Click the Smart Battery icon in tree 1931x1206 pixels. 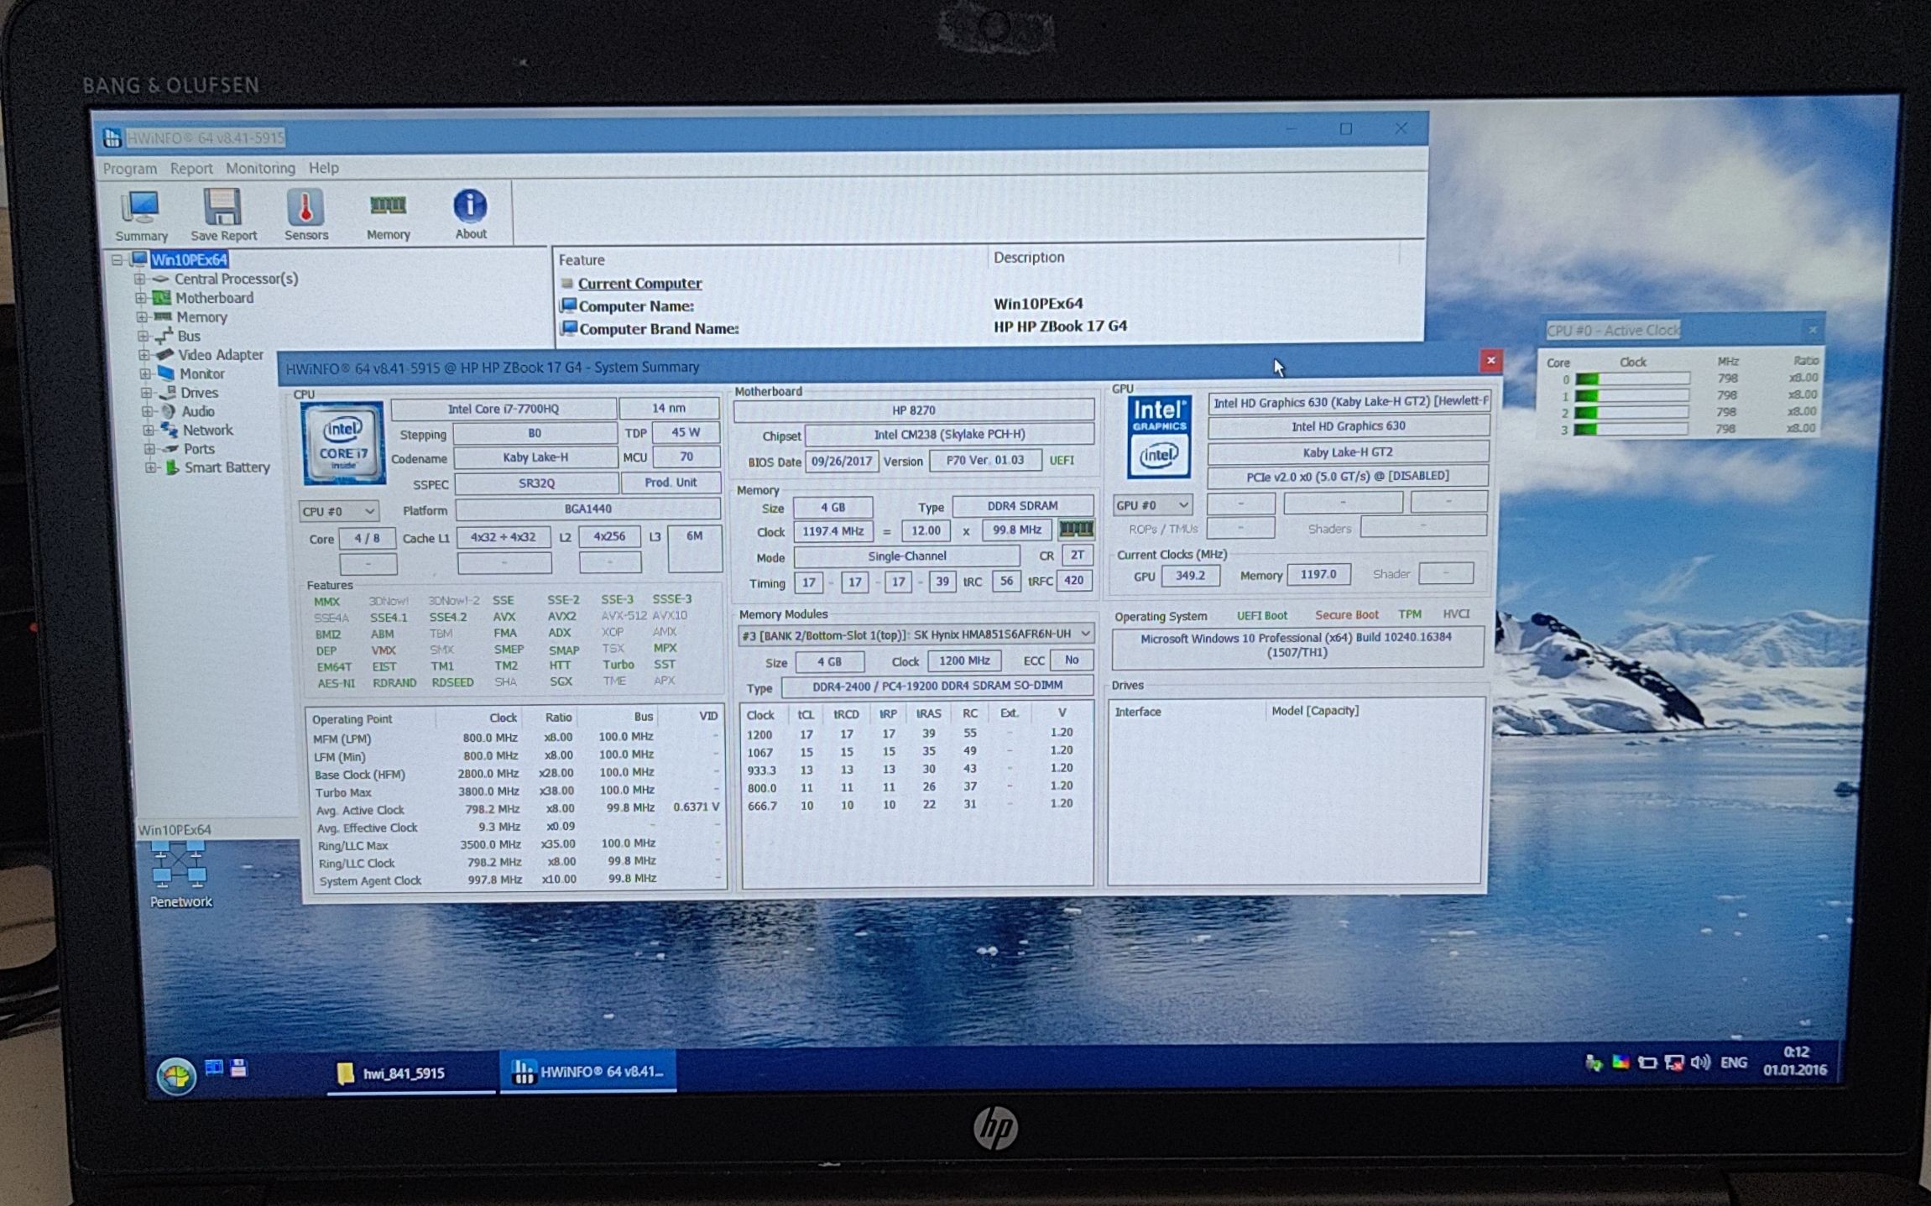[172, 467]
